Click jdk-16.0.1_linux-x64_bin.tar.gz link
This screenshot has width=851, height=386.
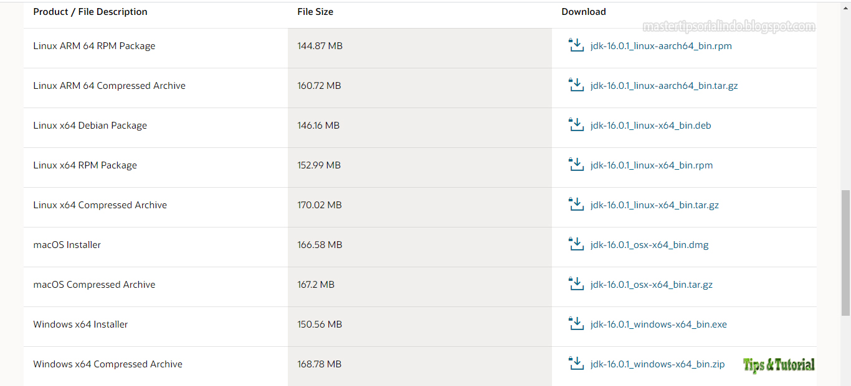(654, 205)
